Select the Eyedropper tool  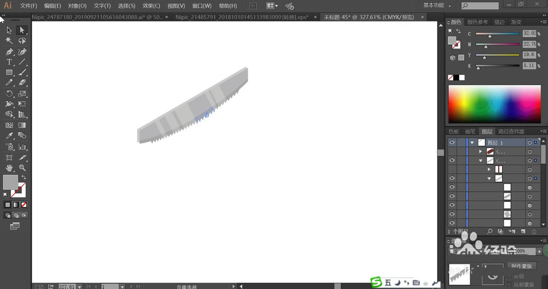(9, 136)
